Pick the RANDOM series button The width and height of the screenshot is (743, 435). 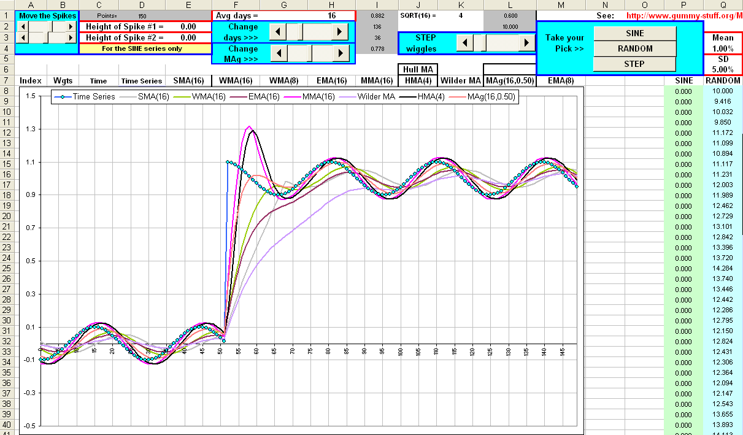coord(635,48)
